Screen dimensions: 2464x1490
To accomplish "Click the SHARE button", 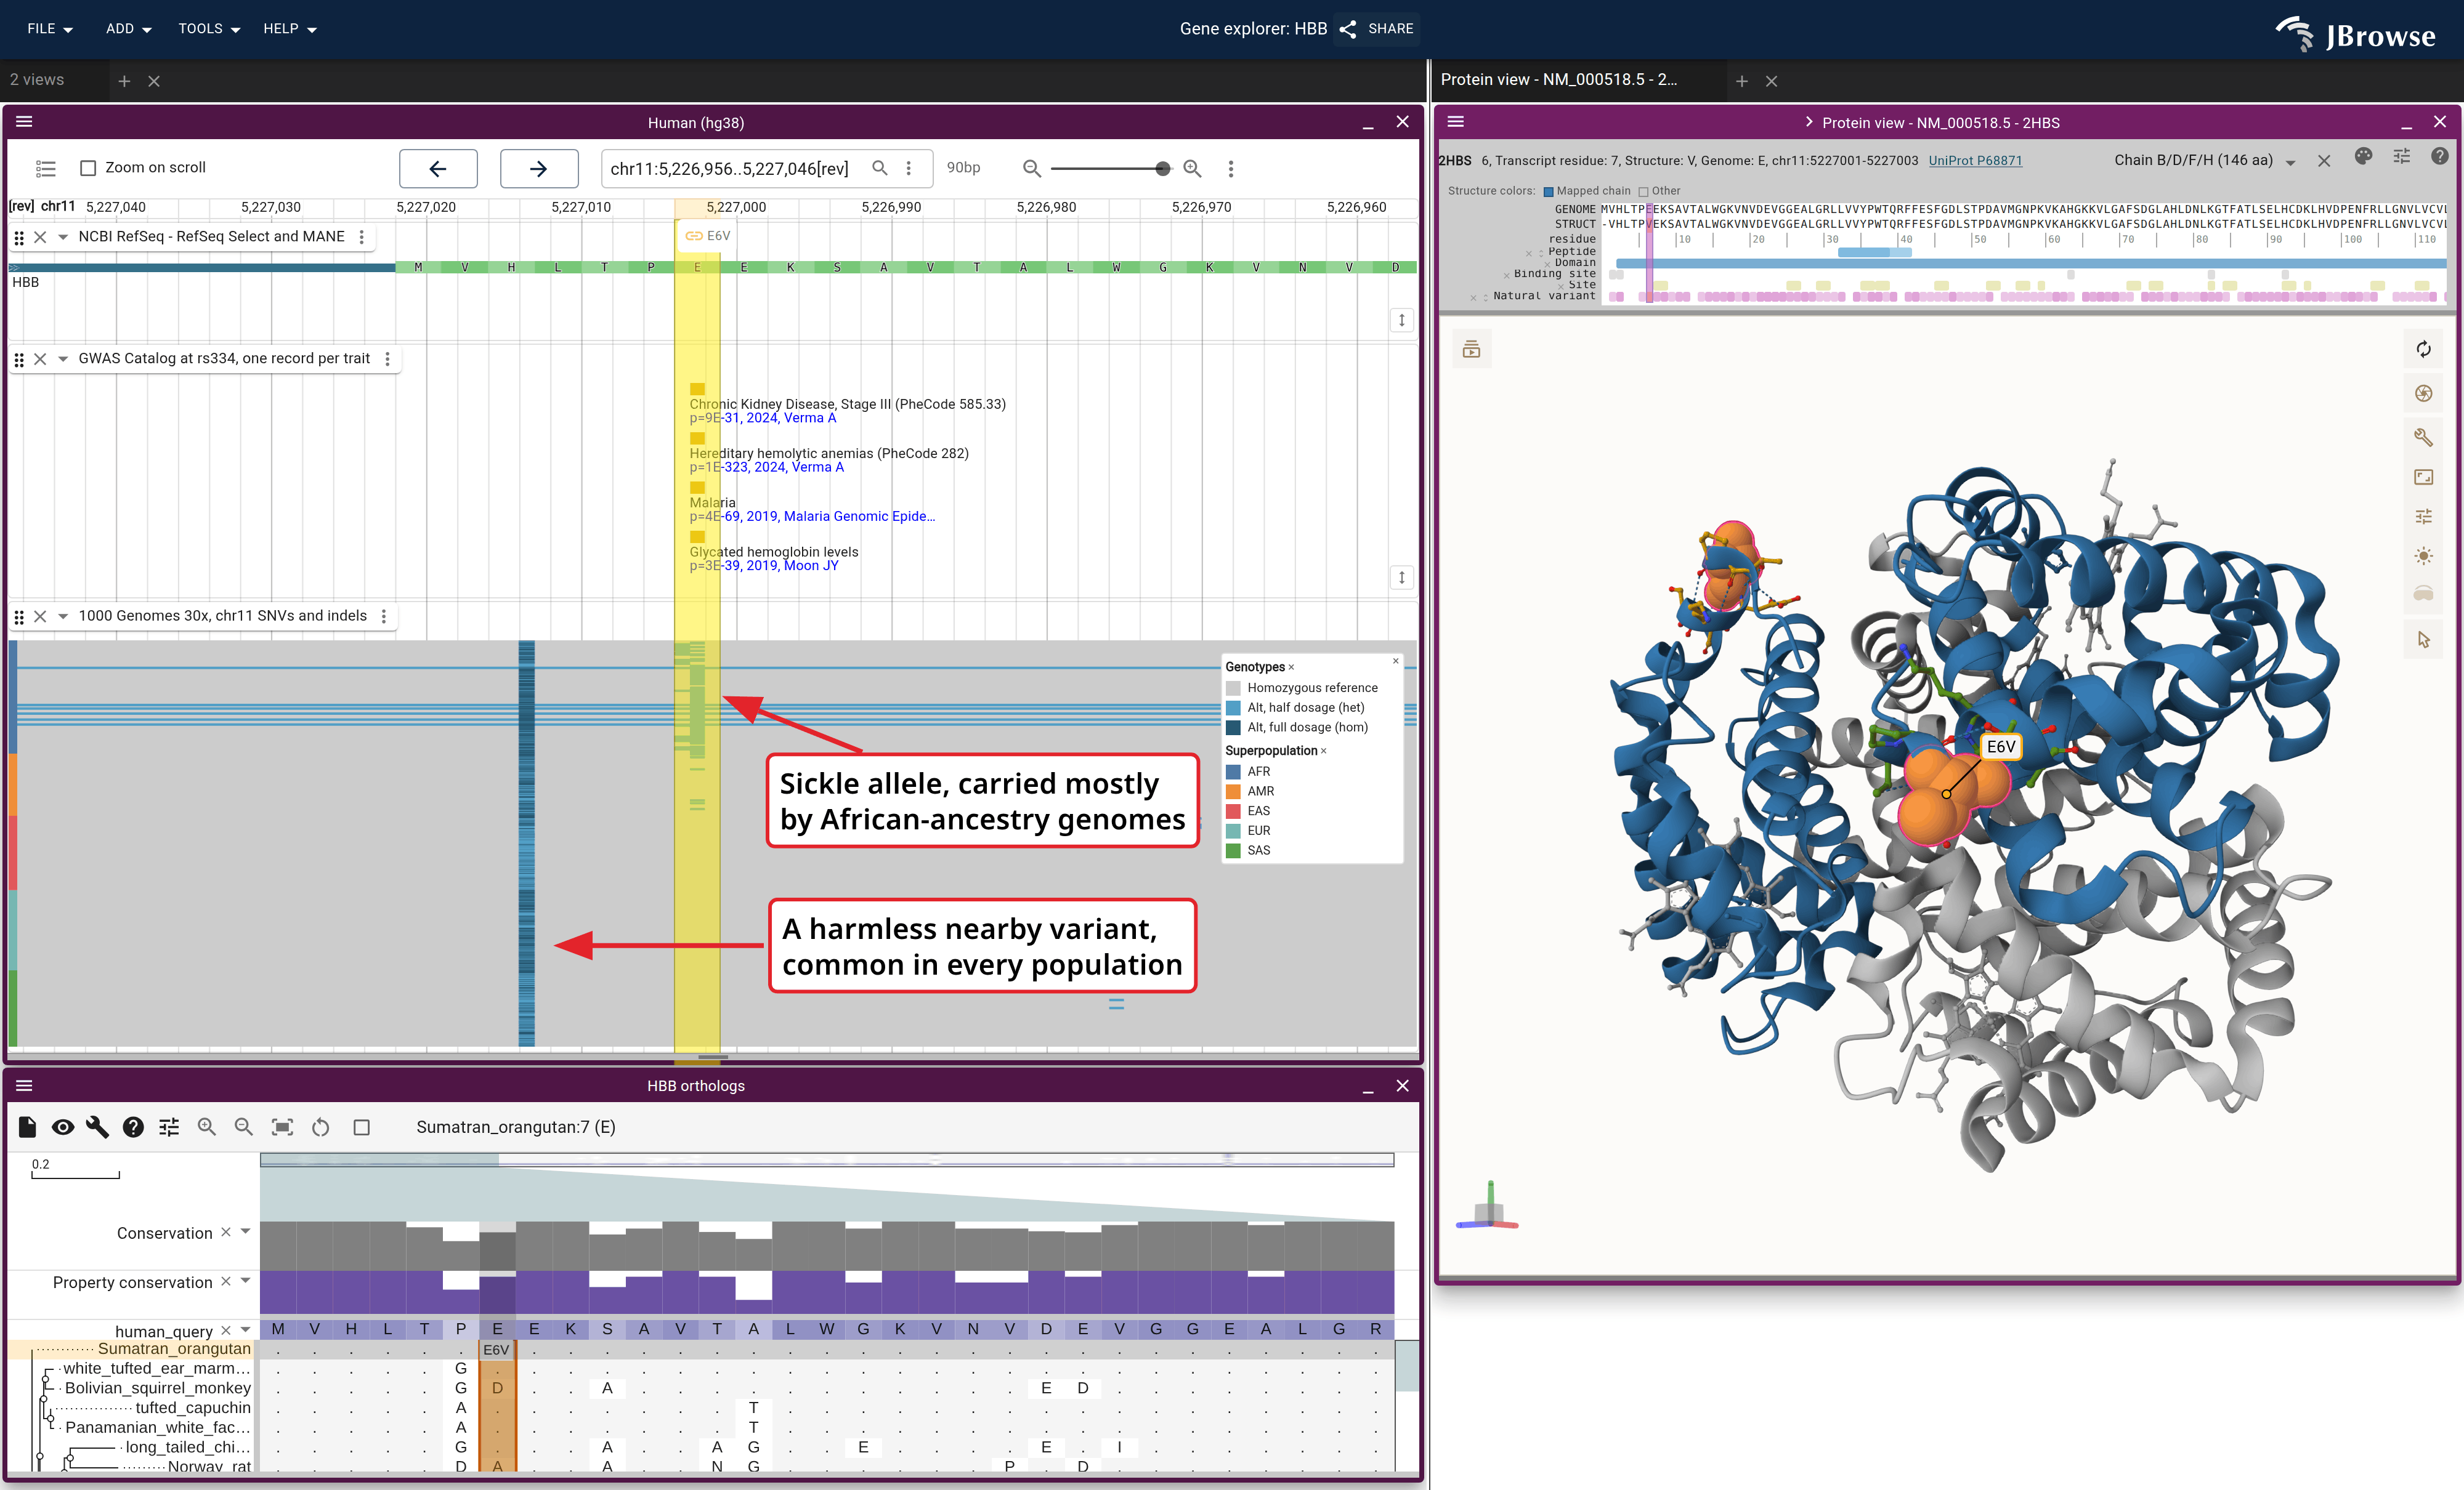I will coord(1377,29).
